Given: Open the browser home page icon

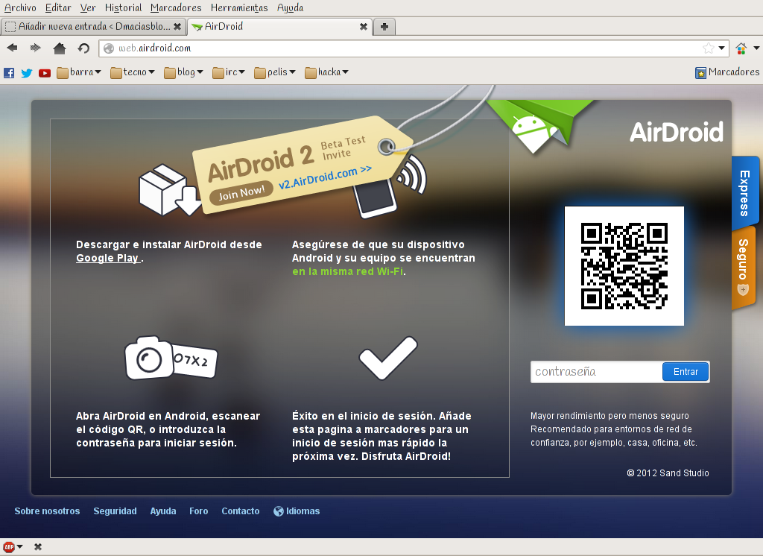Looking at the screenshot, I should (60, 48).
